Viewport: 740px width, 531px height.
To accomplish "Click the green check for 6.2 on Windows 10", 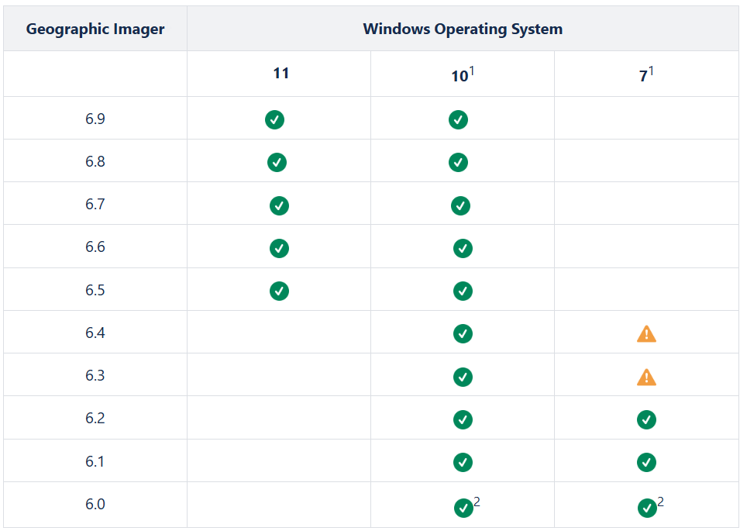I will click(463, 419).
